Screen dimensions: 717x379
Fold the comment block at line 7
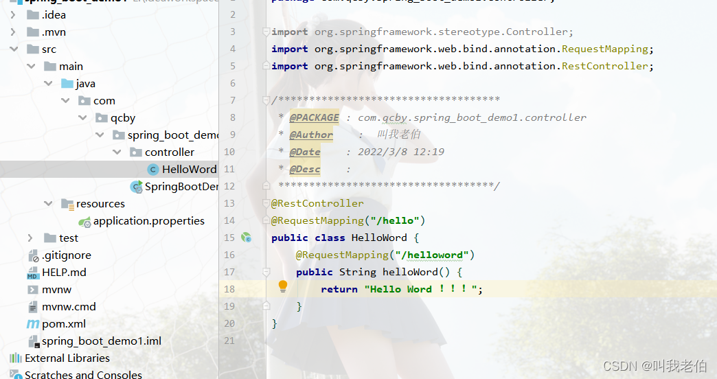266,100
